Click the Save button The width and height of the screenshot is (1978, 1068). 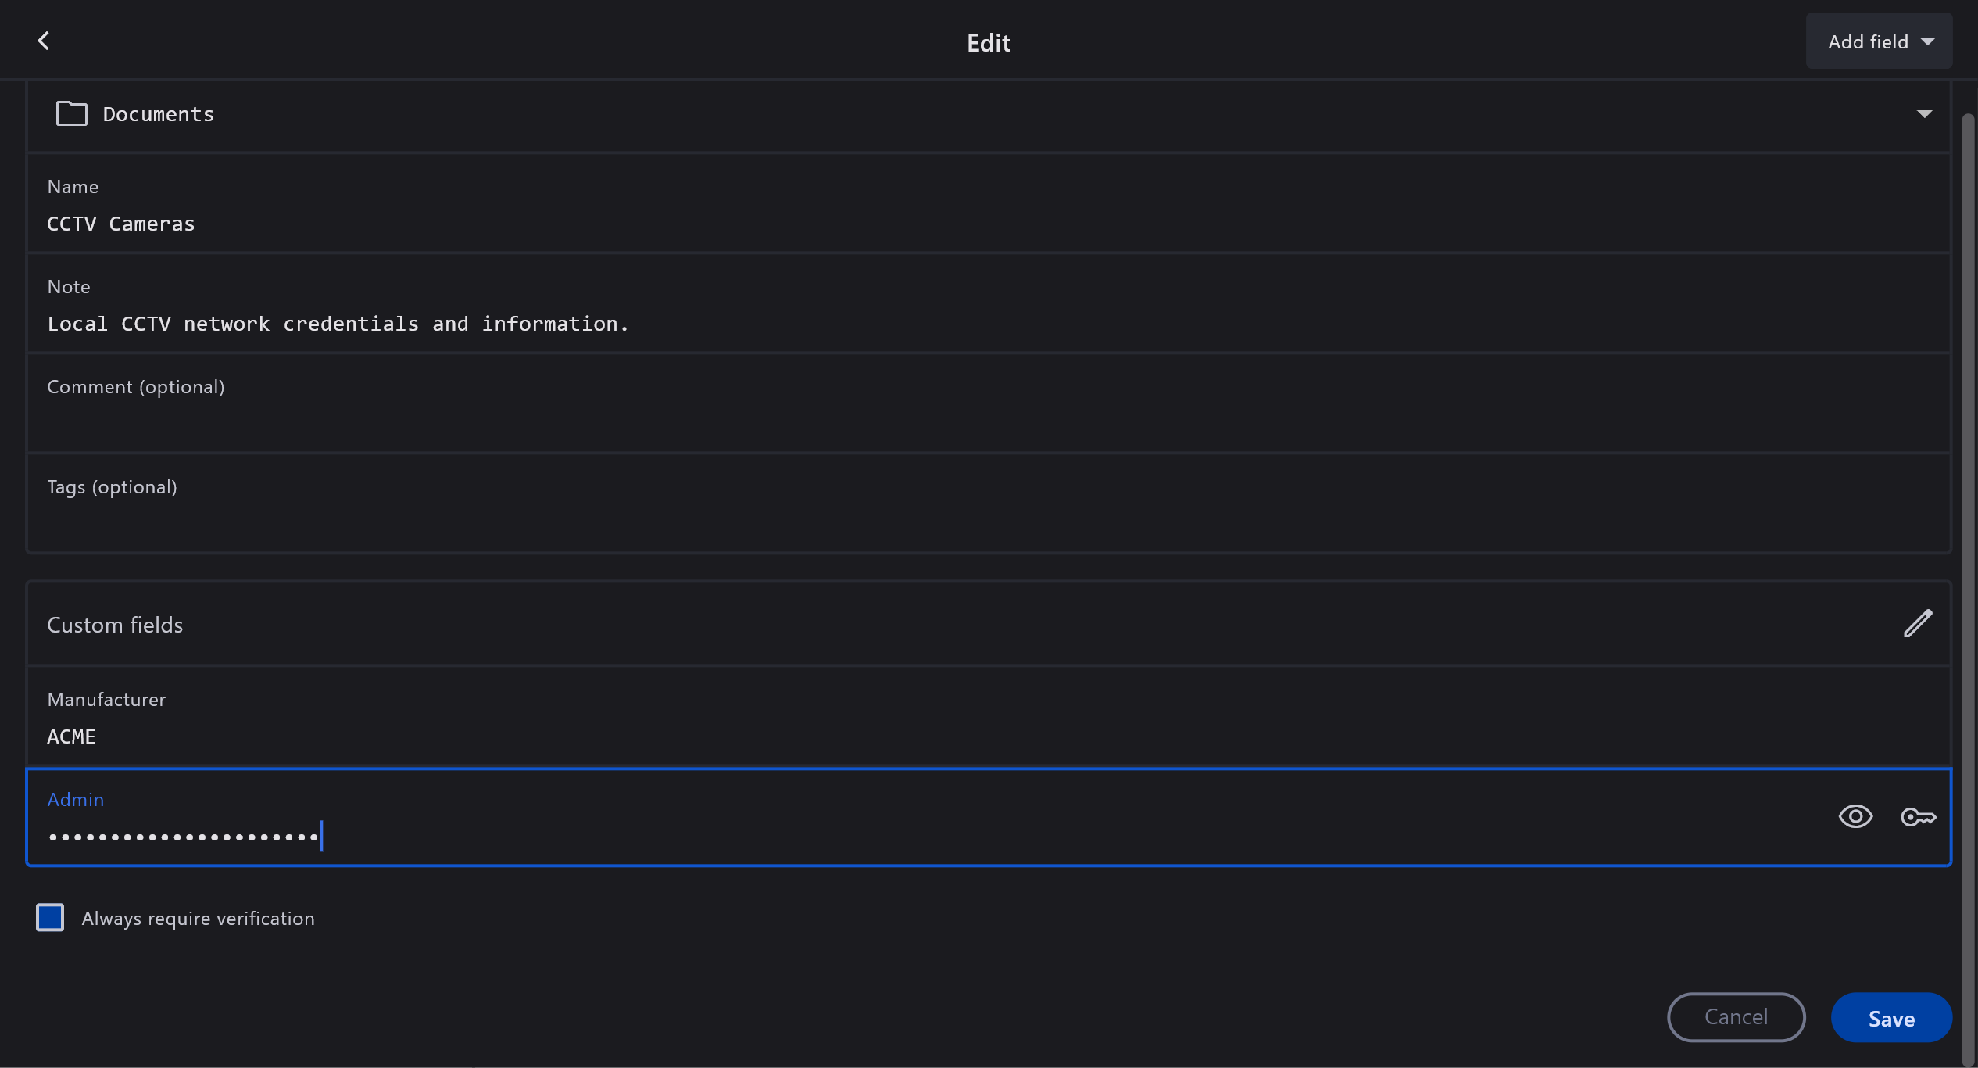pos(1890,1018)
